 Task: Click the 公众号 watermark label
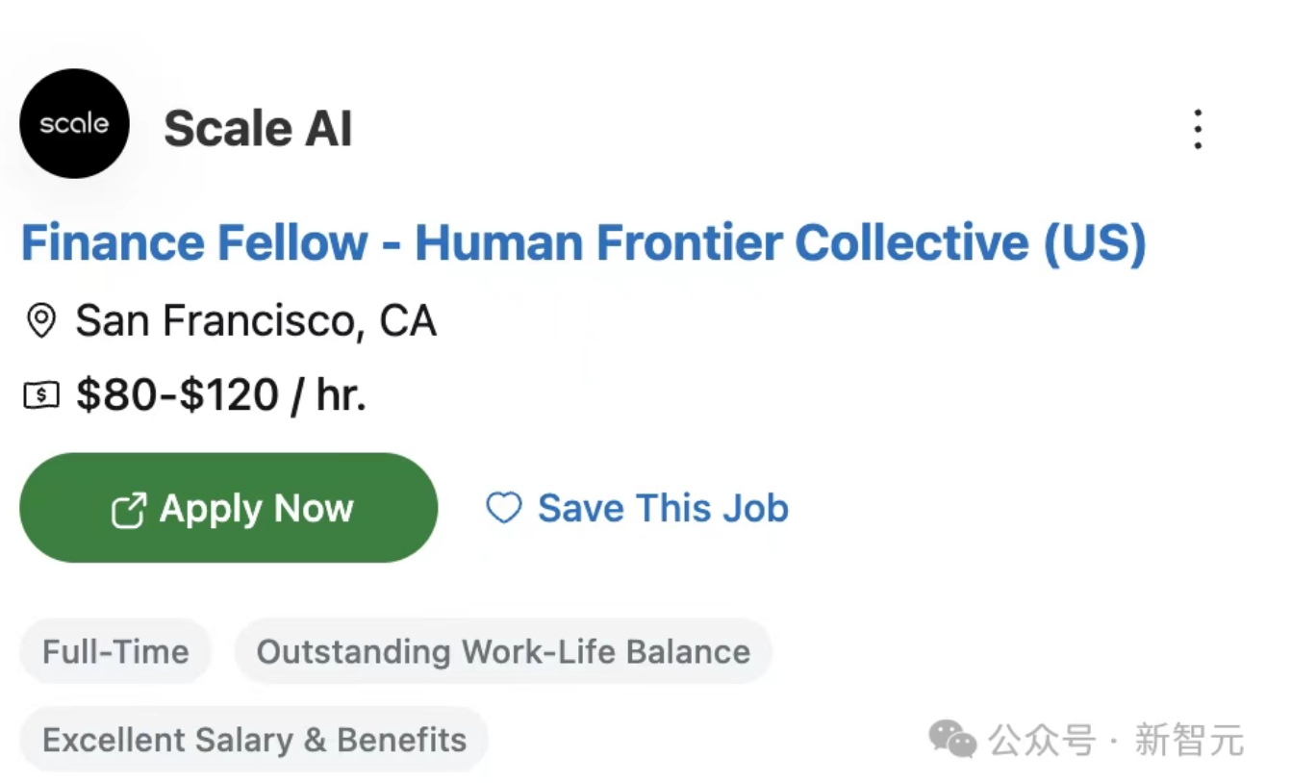1043,740
